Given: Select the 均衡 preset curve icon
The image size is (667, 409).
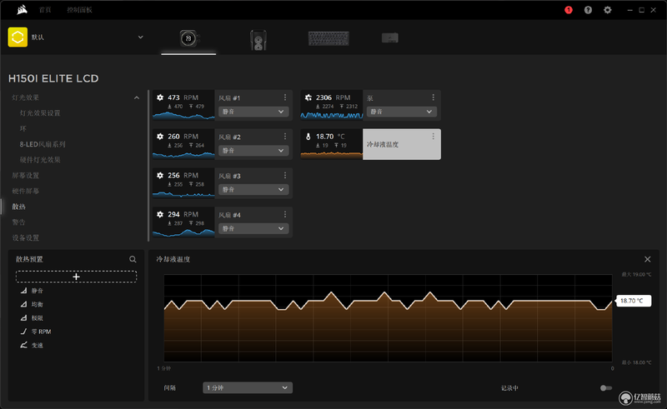Looking at the screenshot, I should (24, 304).
